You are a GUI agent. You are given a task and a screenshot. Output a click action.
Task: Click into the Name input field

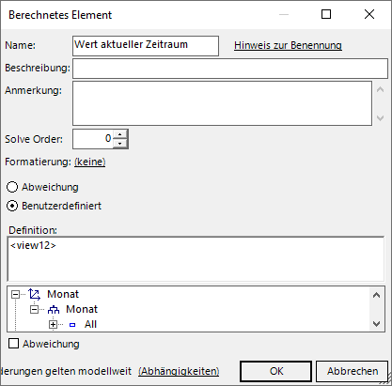(146, 46)
